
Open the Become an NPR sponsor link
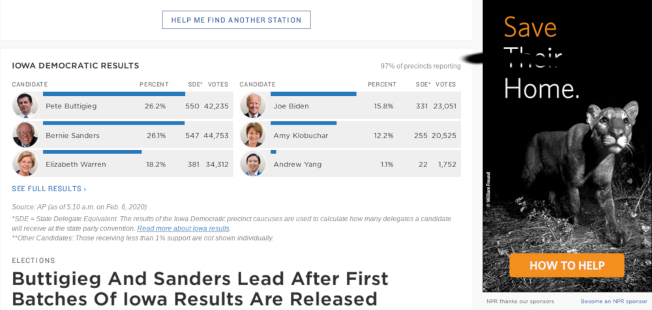(x=614, y=302)
